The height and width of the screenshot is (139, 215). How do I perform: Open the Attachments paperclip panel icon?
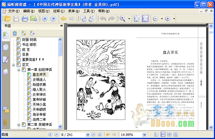(5, 122)
